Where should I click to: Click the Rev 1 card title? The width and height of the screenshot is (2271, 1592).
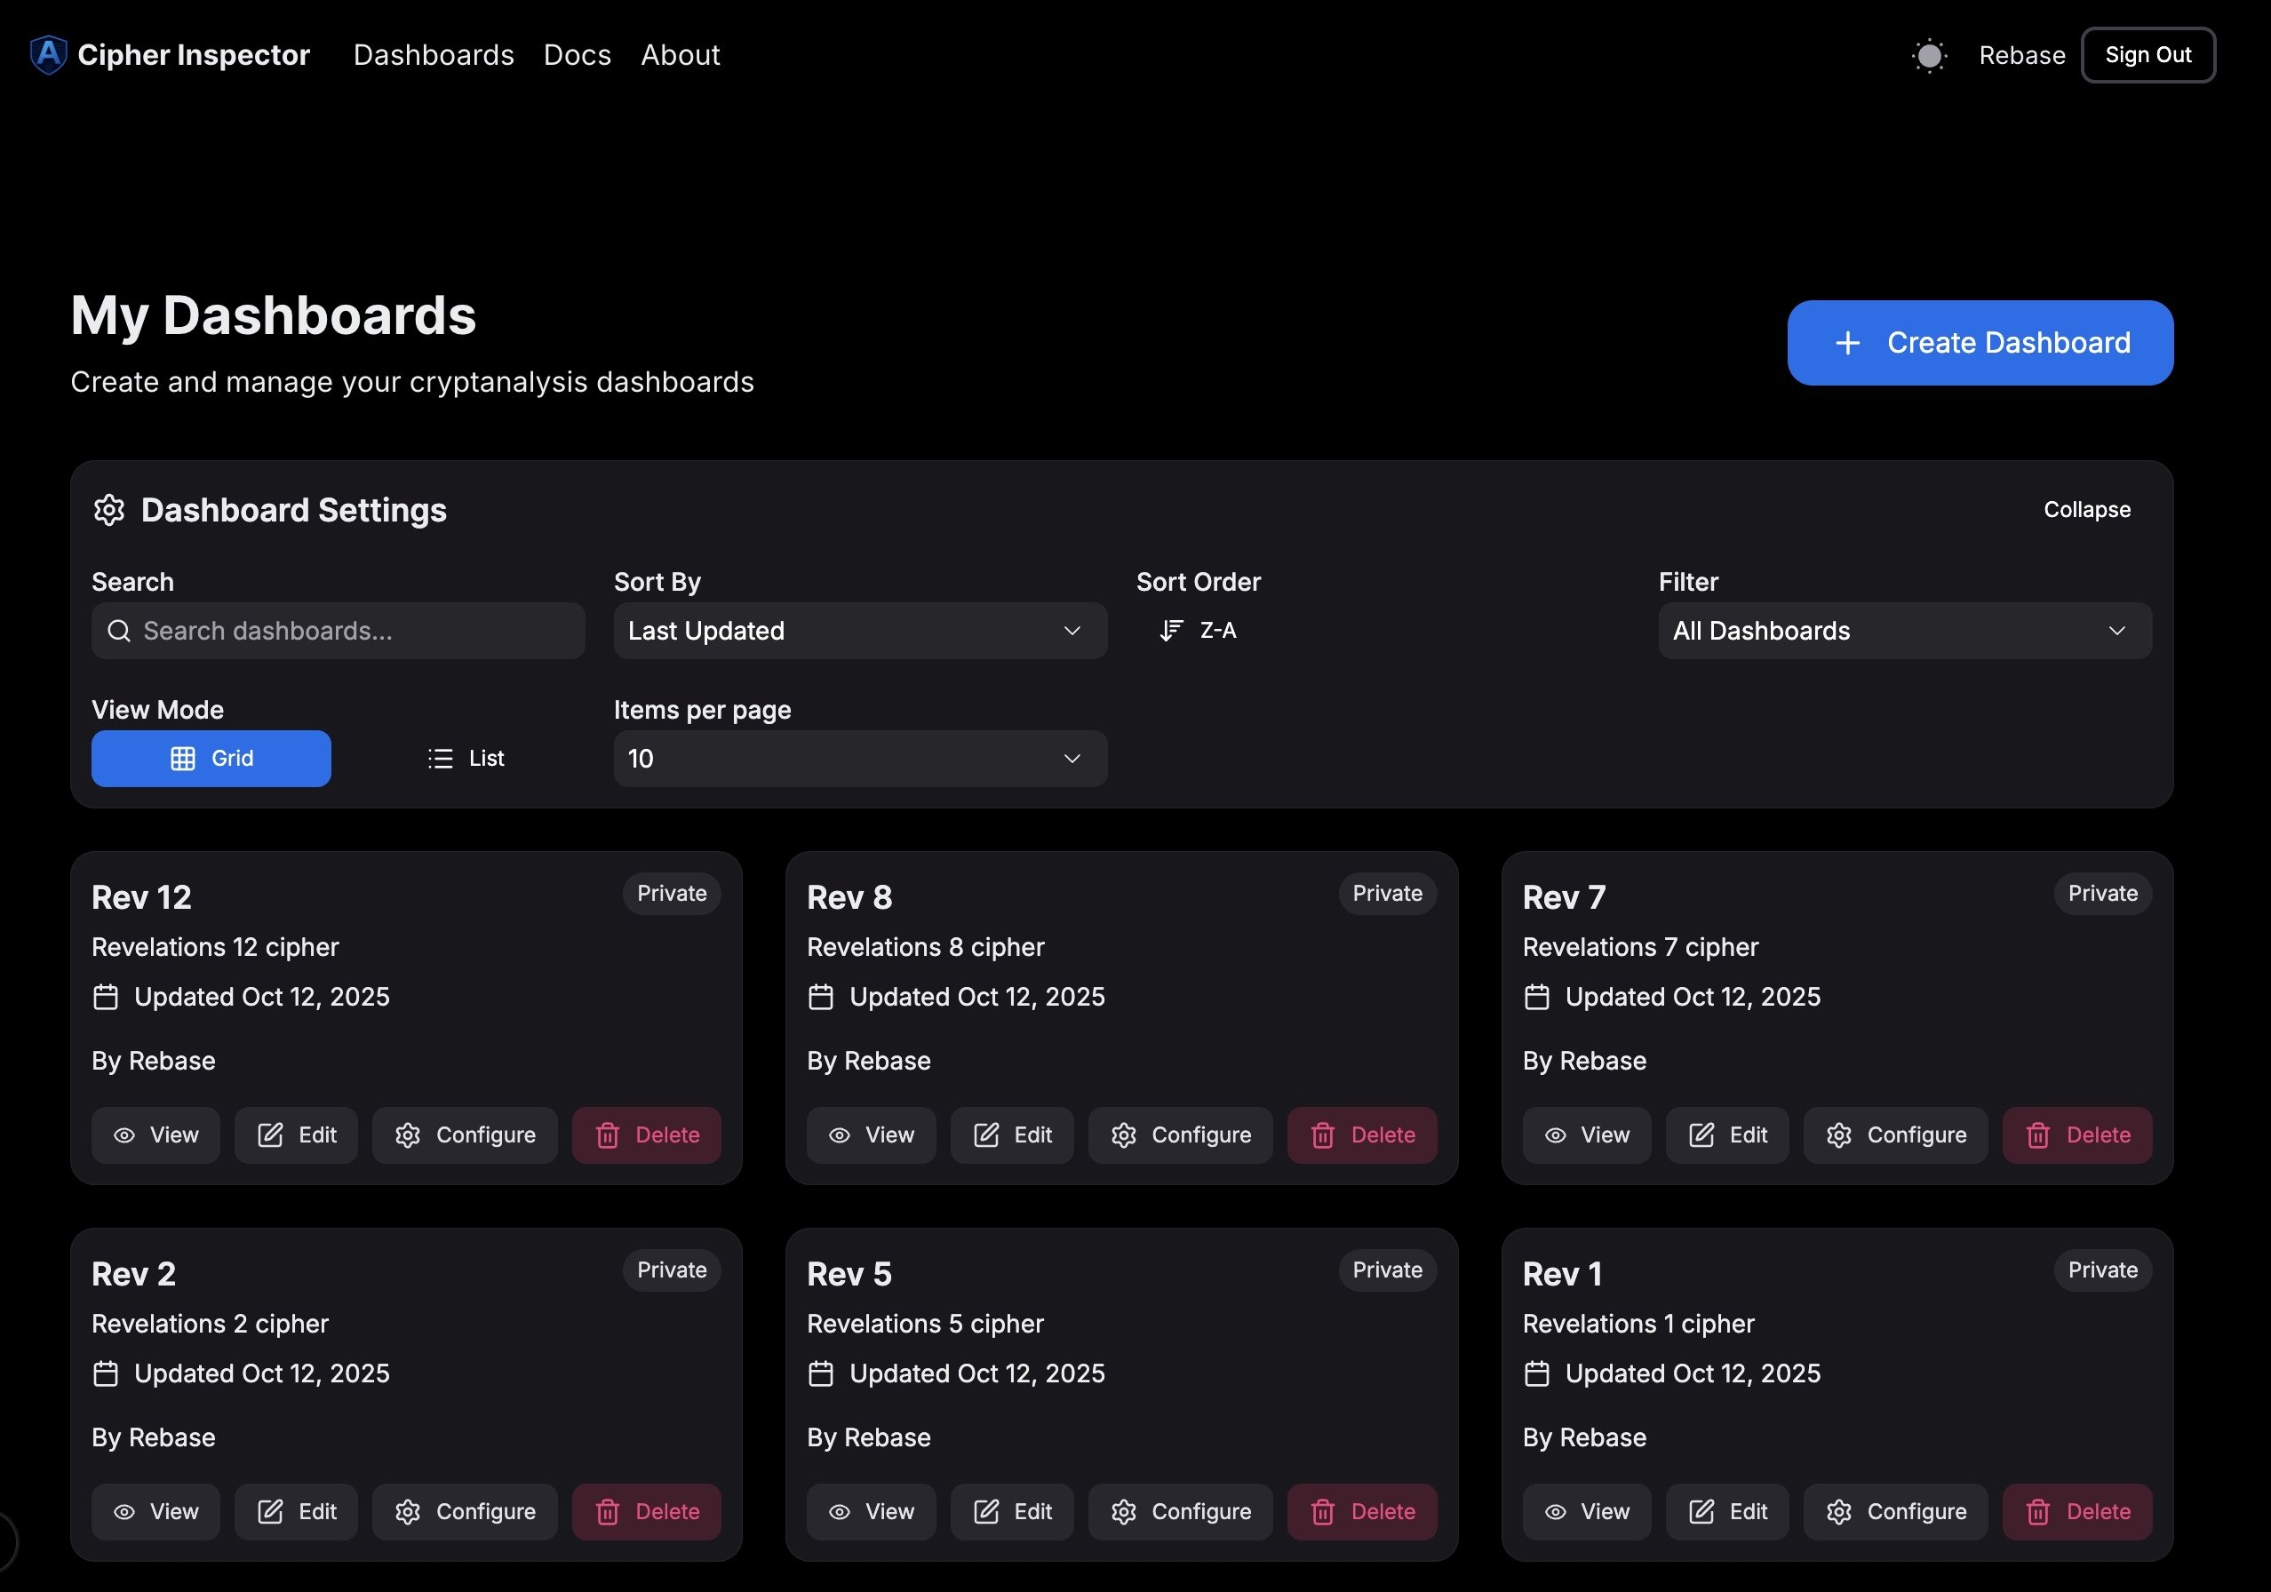pyautogui.click(x=1562, y=1275)
